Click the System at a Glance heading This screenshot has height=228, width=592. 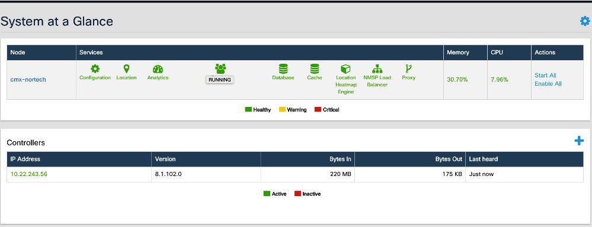(57, 21)
